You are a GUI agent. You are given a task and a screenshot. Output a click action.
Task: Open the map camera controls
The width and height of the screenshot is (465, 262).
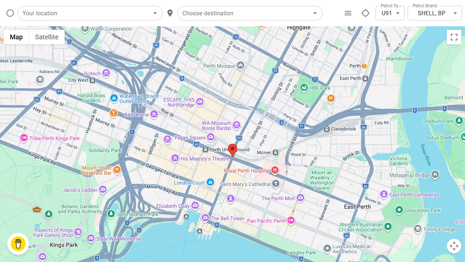454,246
